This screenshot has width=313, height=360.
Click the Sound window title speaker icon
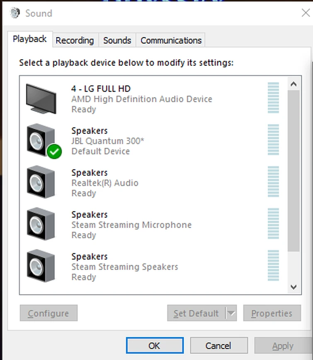point(15,13)
